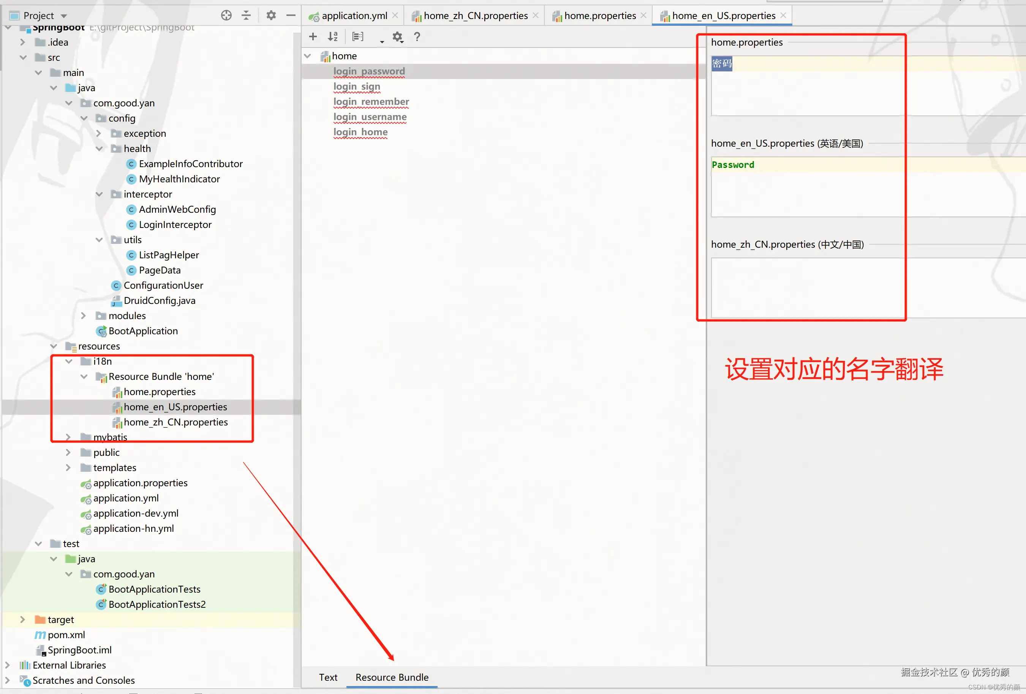Collapse the home node in bundle tree
The width and height of the screenshot is (1026, 694).
(x=308, y=56)
